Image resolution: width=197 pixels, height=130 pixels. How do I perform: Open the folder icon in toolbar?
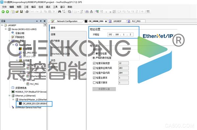17,12
